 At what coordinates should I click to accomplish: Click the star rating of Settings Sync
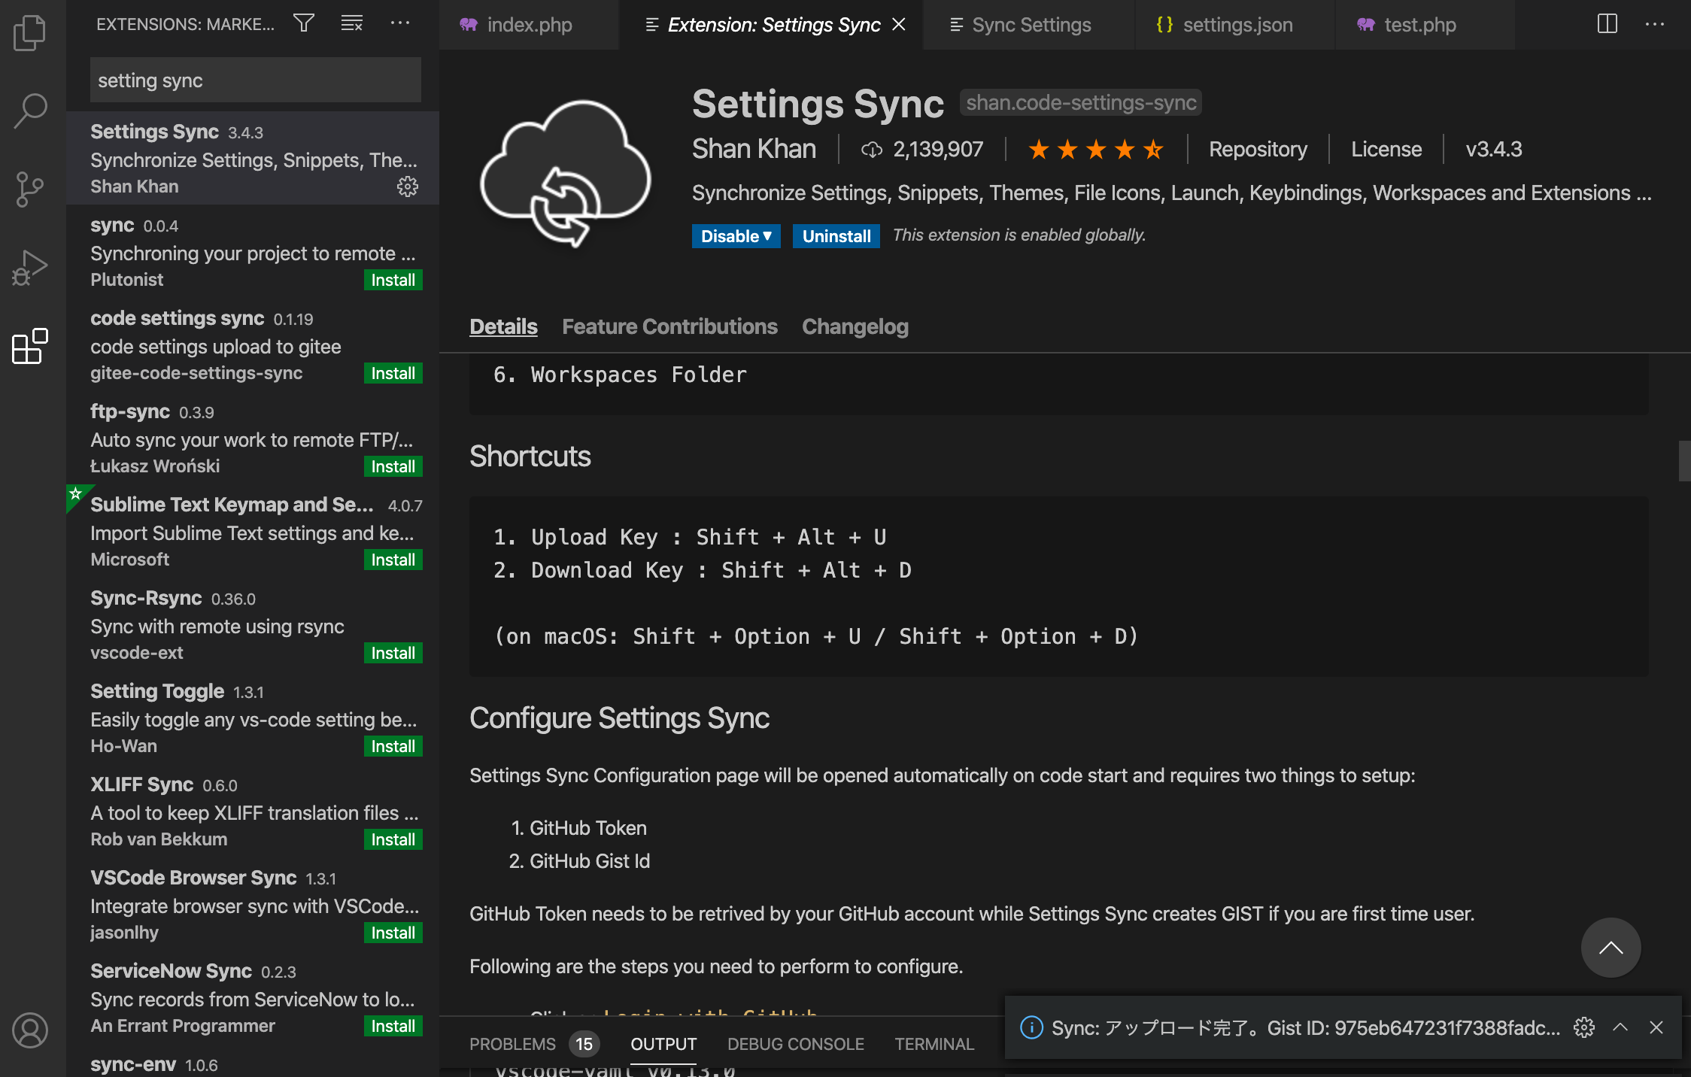click(x=1095, y=150)
